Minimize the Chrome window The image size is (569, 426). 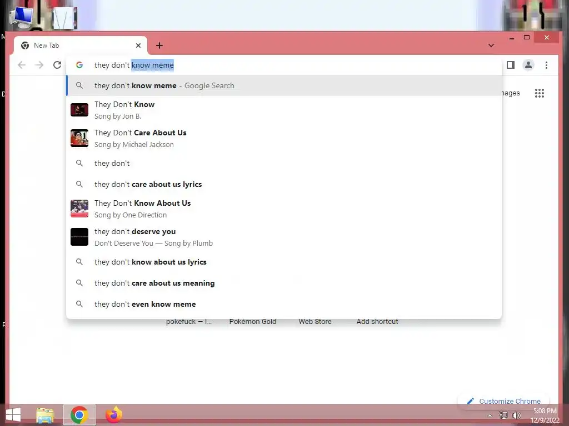tap(512, 38)
